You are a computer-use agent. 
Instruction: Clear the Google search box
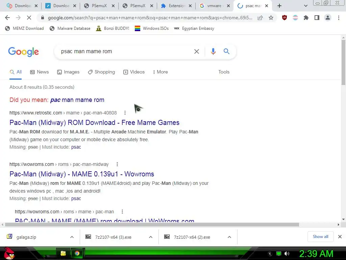[196, 51]
